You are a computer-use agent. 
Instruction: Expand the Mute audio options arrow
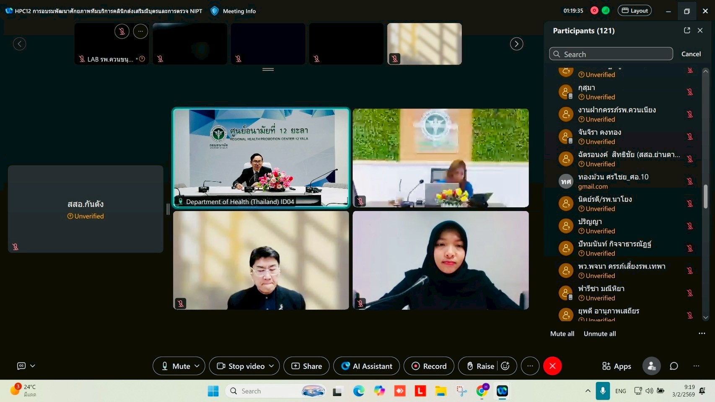[197, 366]
